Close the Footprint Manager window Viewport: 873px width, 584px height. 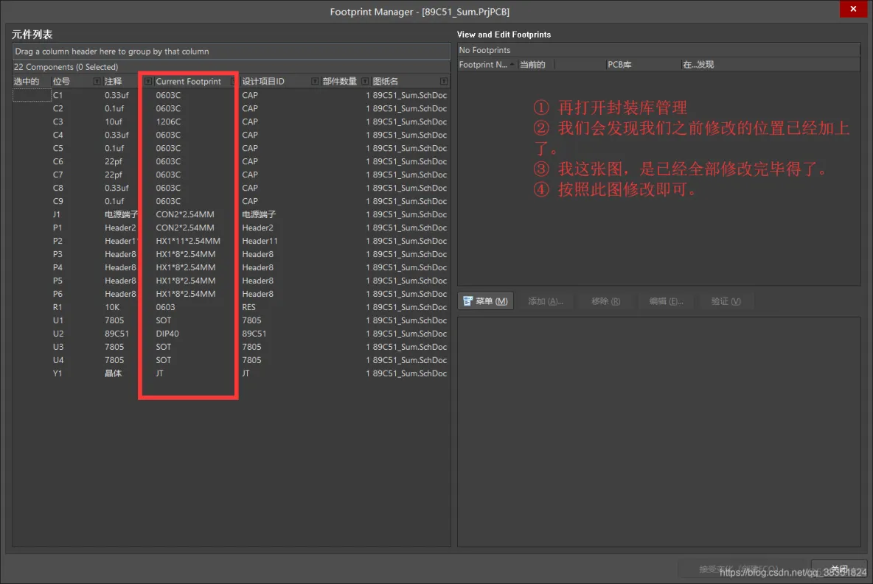click(x=853, y=9)
